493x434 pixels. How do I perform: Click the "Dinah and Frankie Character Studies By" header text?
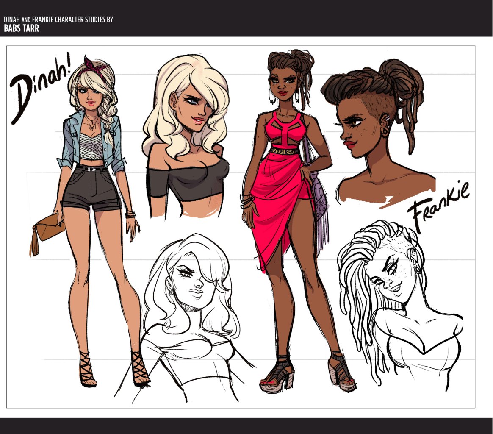pyautogui.click(x=58, y=20)
